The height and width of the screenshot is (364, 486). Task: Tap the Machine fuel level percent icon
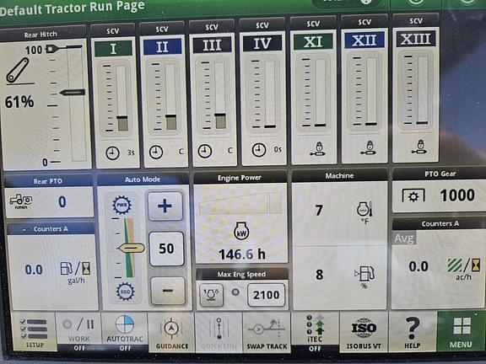[x=364, y=276]
